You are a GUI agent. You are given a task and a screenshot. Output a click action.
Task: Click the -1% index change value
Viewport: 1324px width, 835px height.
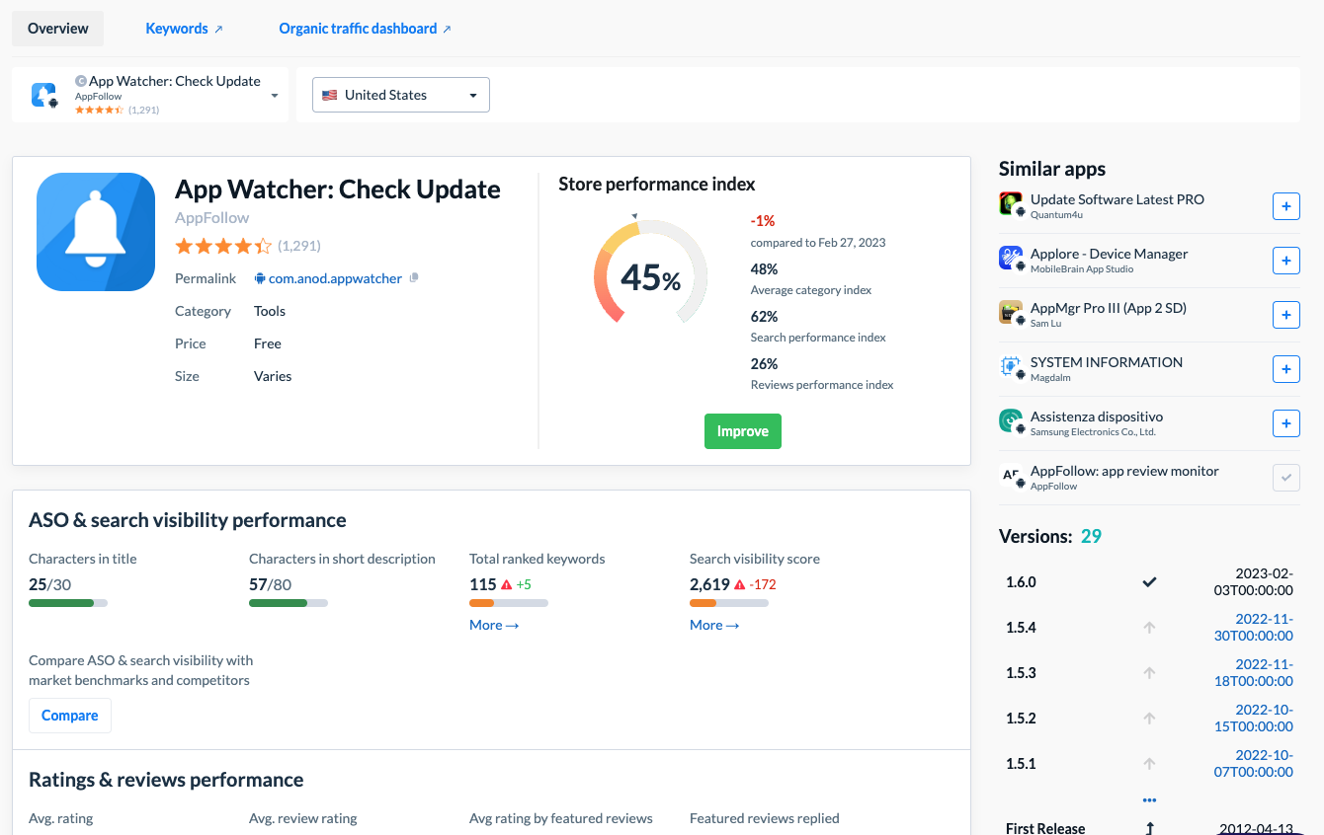coord(763,221)
